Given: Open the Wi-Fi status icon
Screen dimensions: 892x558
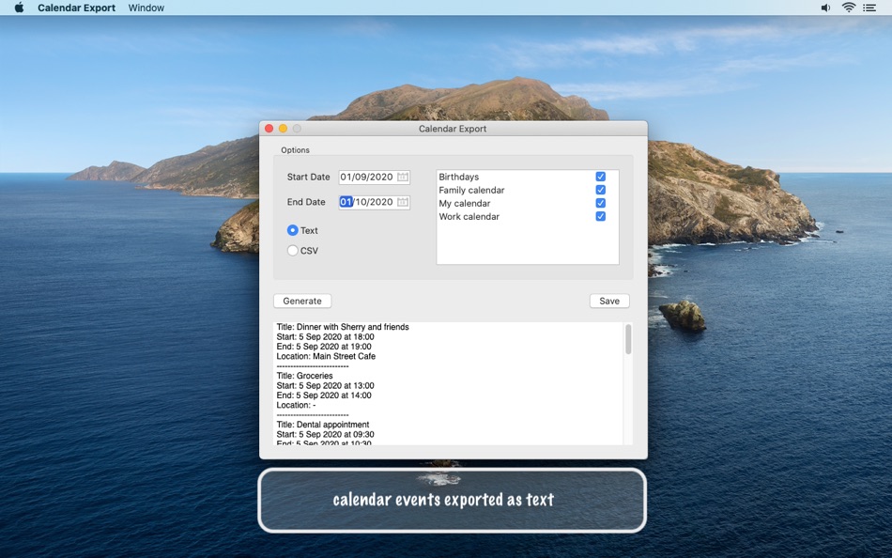Looking at the screenshot, I should coord(848,8).
